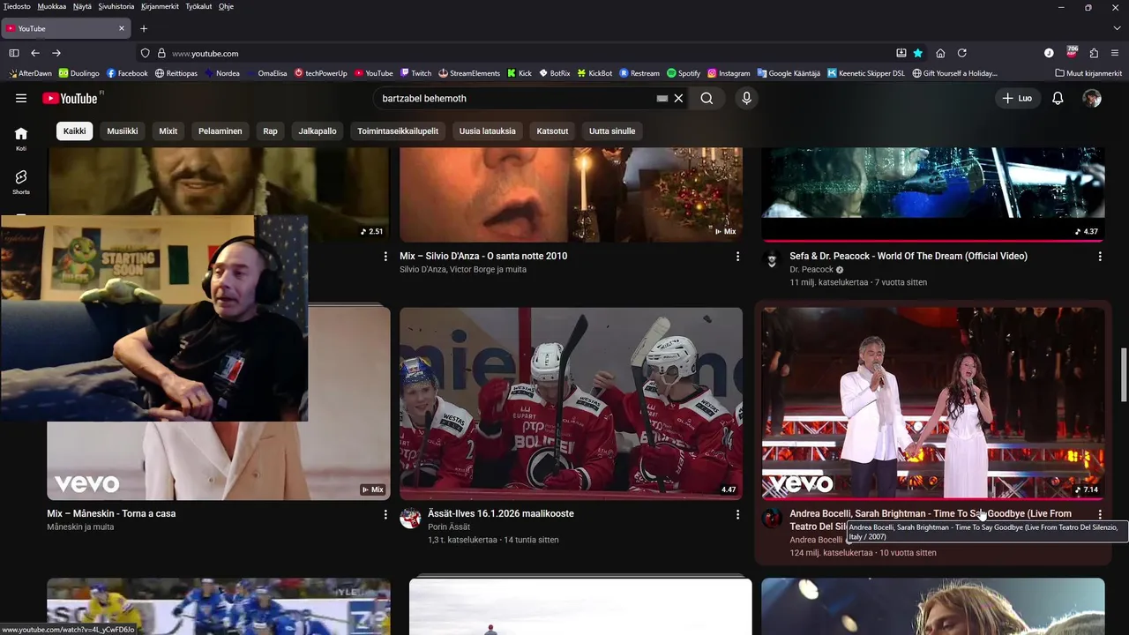Screen dimensions: 1129x635
Task: Open Twitch bookmark in toolbar
Action: pyautogui.click(x=415, y=73)
